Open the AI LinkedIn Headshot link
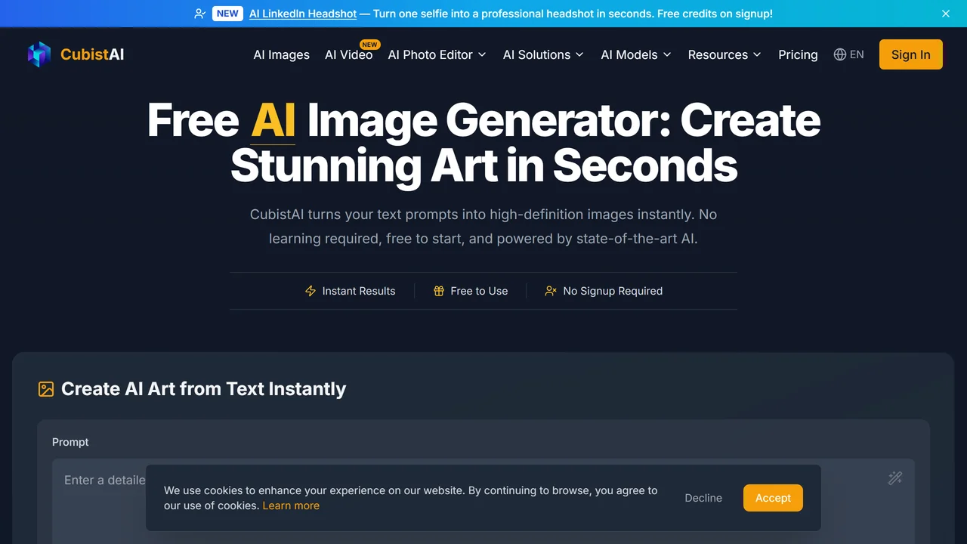 point(303,14)
